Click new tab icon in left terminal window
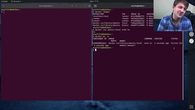Image resolution: width=195 pixels, height=110 pixels. [3, 6]
